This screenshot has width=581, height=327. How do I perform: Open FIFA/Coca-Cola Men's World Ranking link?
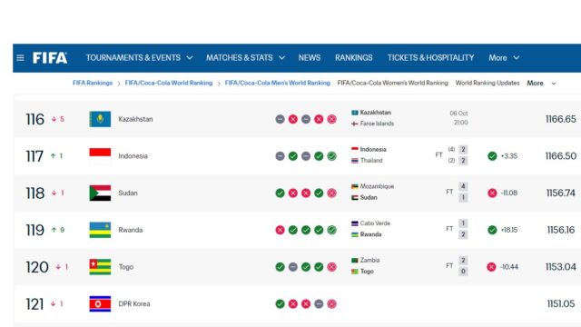click(278, 83)
